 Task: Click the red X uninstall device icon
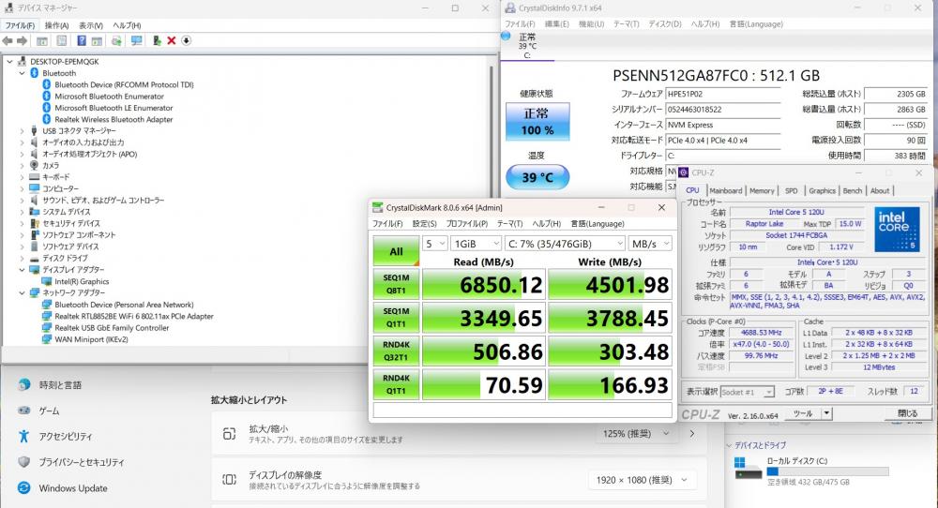tap(171, 41)
